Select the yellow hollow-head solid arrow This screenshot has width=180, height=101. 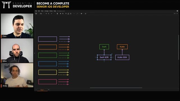(x=64, y=72)
